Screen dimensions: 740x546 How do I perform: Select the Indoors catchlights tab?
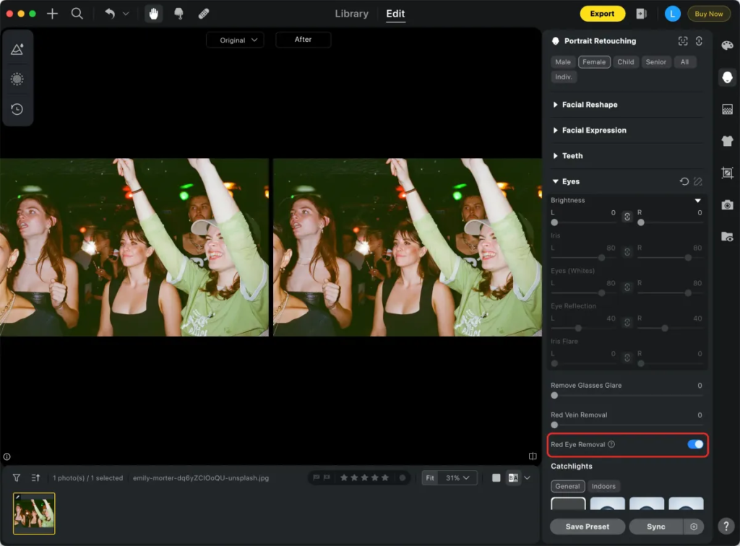tap(604, 486)
